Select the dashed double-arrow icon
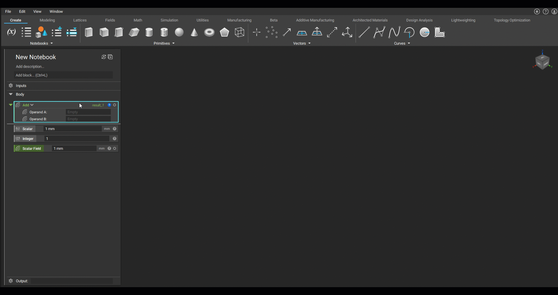 (332, 32)
